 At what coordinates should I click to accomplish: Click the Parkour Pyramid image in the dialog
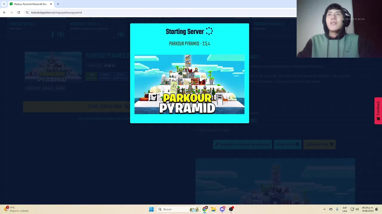[189, 84]
